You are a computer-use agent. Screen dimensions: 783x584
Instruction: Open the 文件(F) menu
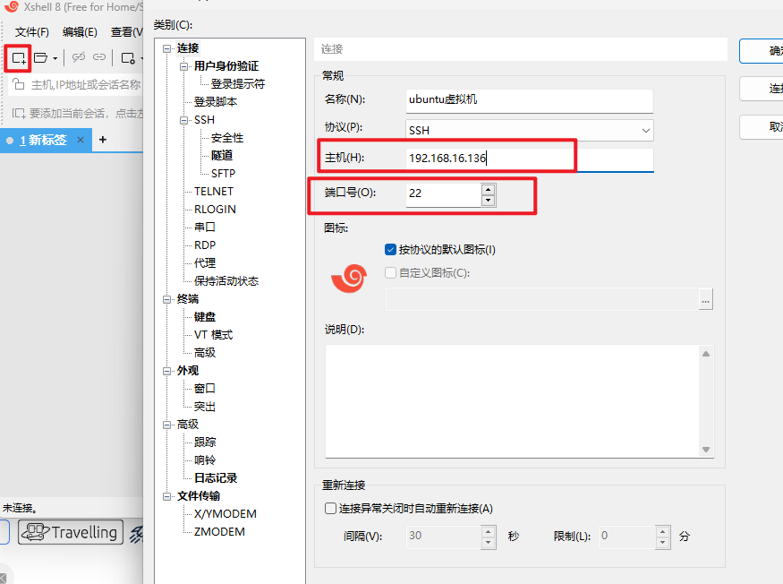tap(32, 32)
